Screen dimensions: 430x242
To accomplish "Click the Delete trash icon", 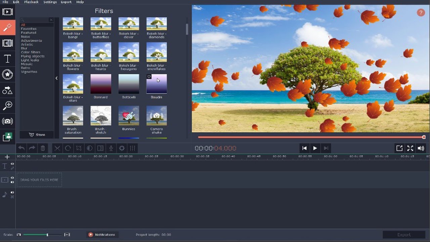I will point(43,148).
